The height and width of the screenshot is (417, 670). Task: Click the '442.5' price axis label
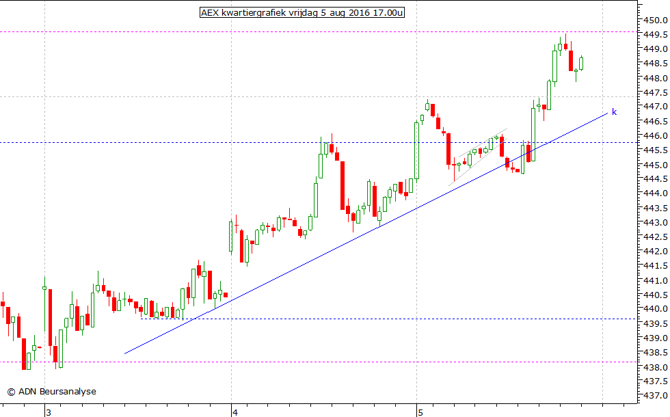656,237
